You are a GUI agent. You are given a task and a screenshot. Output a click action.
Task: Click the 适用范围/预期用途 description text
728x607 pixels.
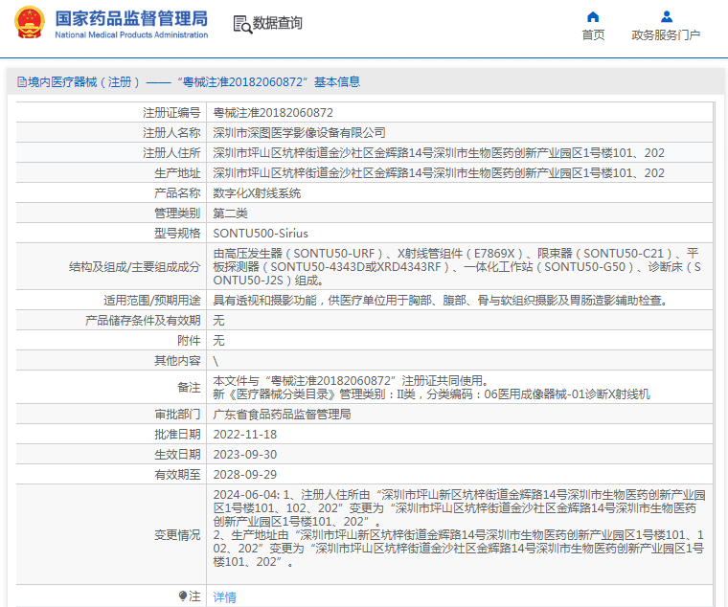[x=440, y=301]
